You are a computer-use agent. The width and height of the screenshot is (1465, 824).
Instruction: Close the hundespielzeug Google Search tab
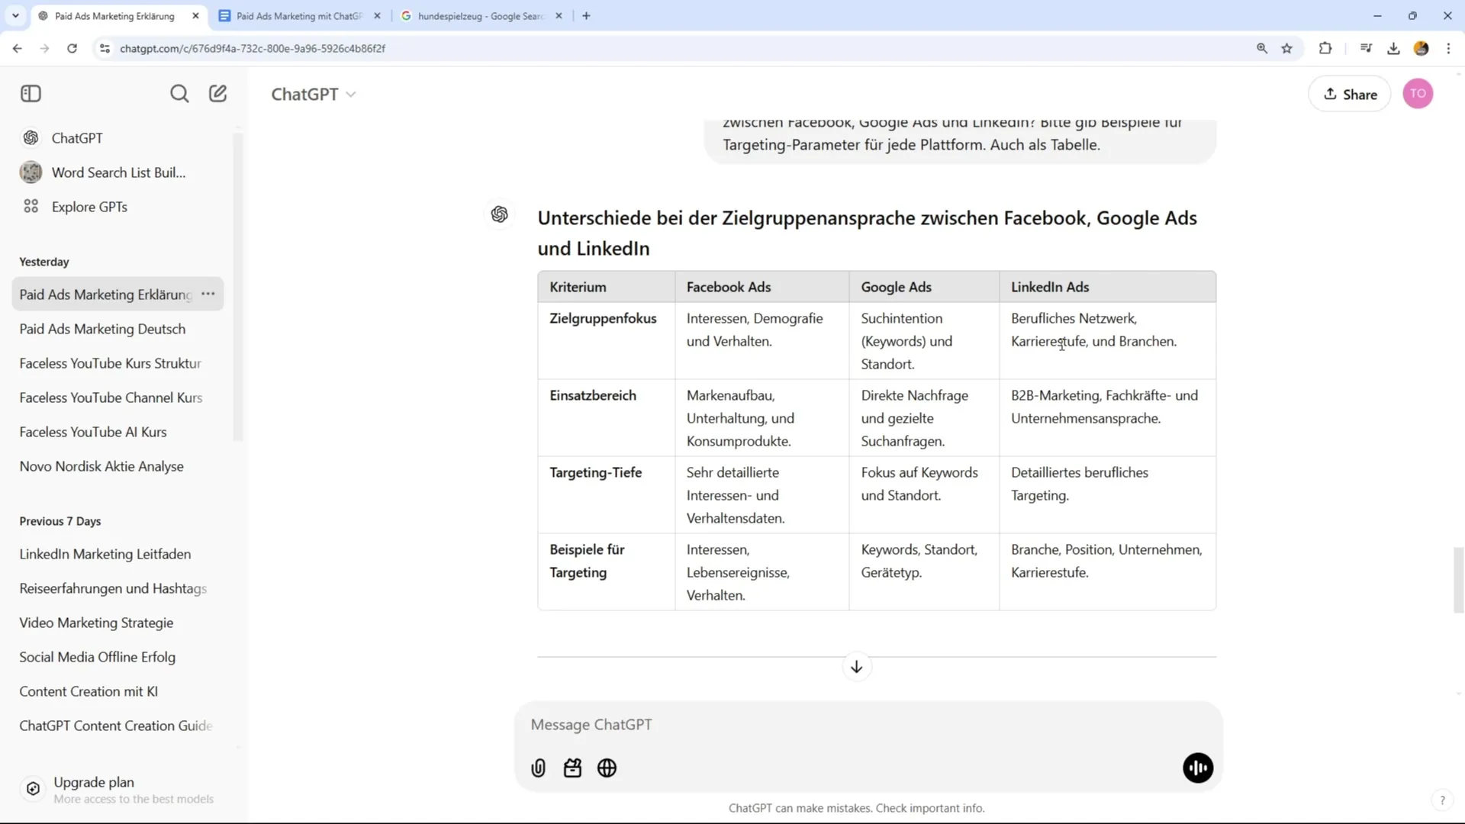click(x=559, y=15)
